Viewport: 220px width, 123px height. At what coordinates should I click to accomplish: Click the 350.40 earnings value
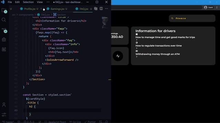pos(117,37)
